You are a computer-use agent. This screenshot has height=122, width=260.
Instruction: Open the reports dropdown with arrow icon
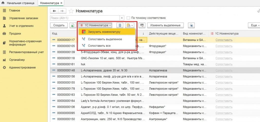pos(130,25)
